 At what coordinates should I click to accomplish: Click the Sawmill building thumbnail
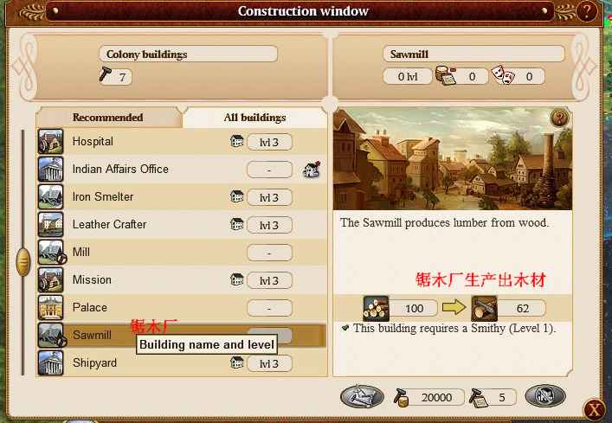point(51,336)
